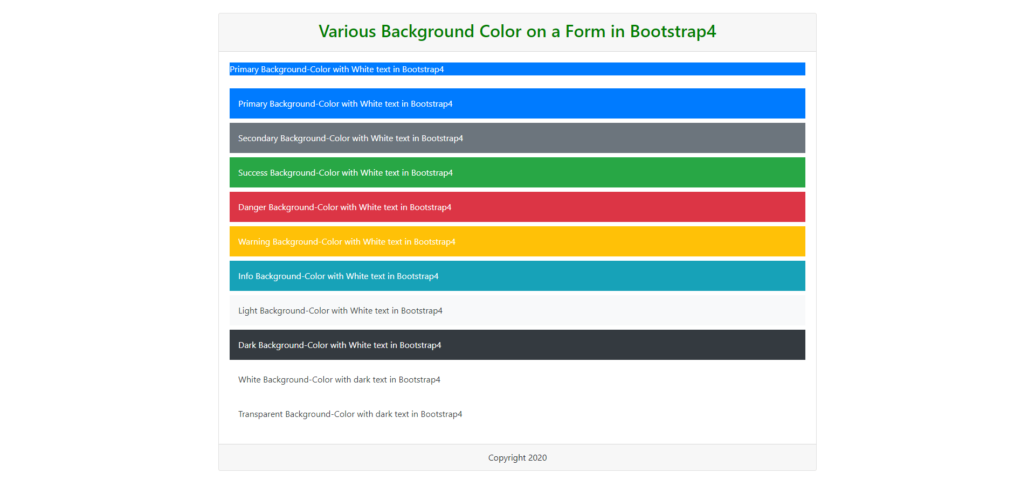Viewport: 1035px width, 487px height.
Task: Select the green Success Background-Color bar
Action: pyautogui.click(x=517, y=172)
